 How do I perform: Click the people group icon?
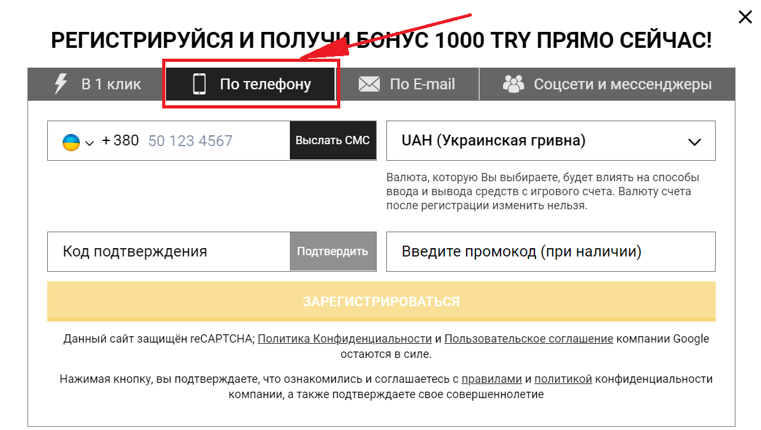[x=513, y=84]
